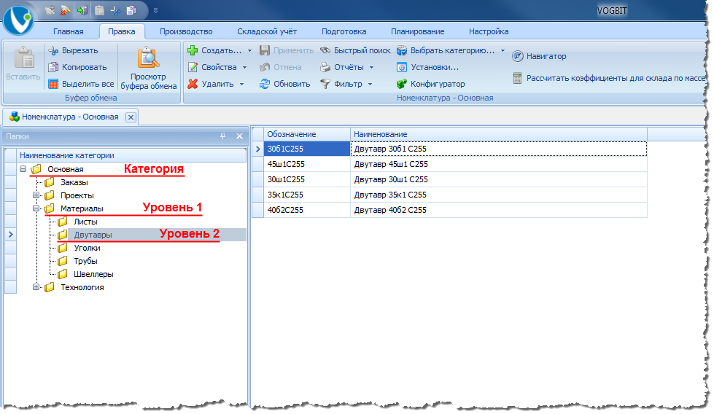
Task: Open Просмотр буфера обмена clipboard viewer
Action: [x=148, y=68]
